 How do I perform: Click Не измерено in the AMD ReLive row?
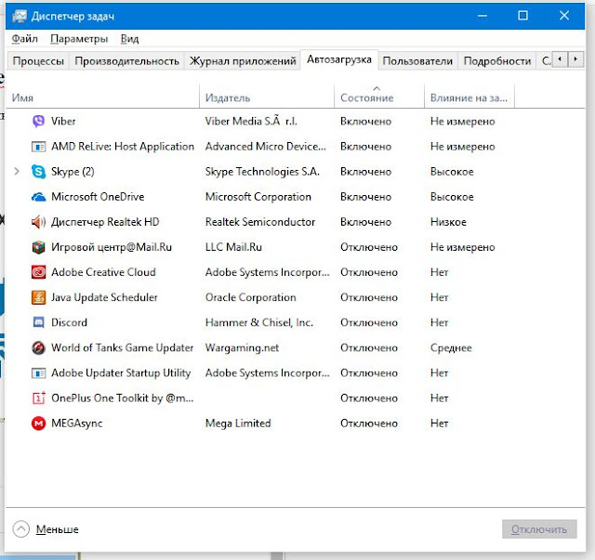(463, 147)
